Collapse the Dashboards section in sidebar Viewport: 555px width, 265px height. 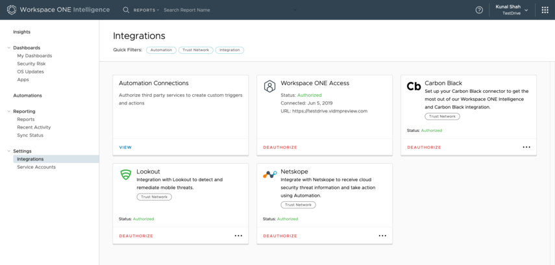click(9, 48)
